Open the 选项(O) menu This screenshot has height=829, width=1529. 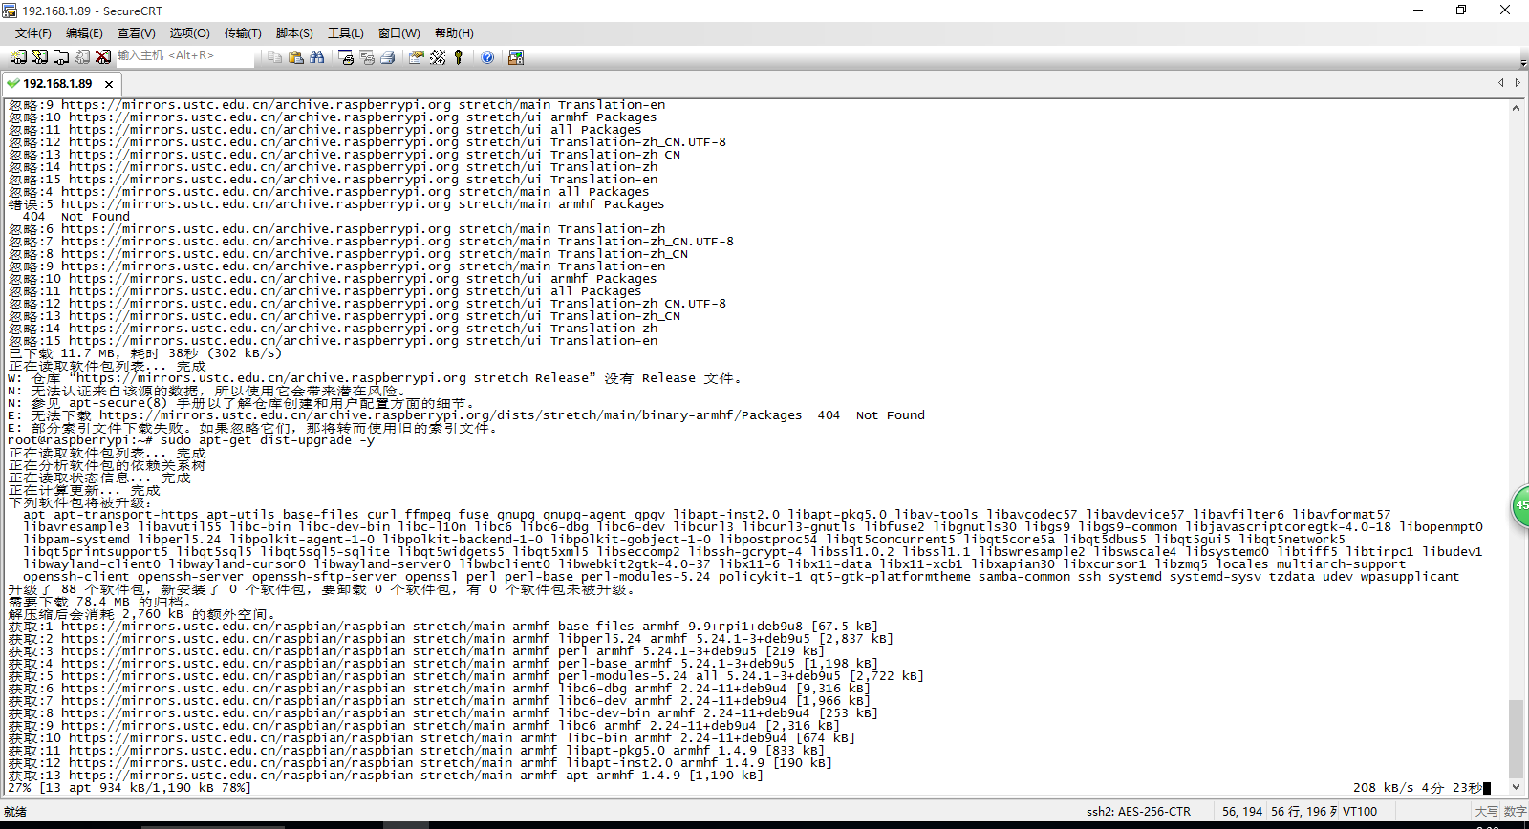pyautogui.click(x=189, y=33)
